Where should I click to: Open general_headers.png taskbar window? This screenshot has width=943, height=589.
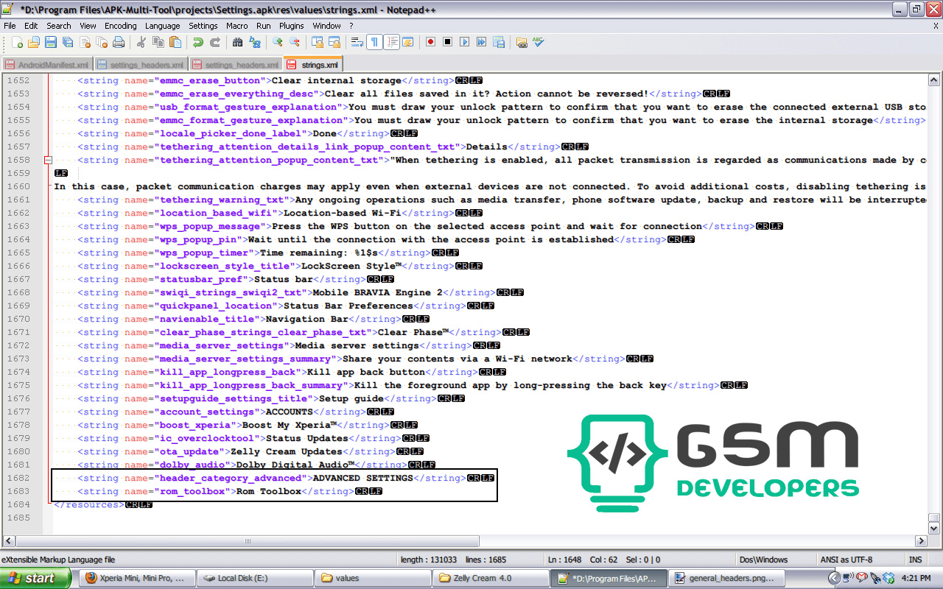point(727,578)
